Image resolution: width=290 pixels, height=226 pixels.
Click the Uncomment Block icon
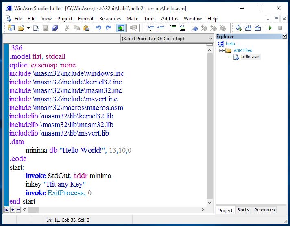(x=182, y=28)
